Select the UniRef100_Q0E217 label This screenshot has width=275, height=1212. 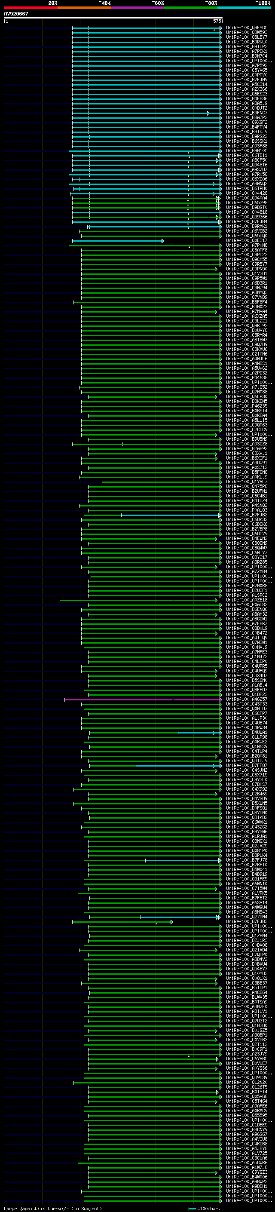pos(247,241)
